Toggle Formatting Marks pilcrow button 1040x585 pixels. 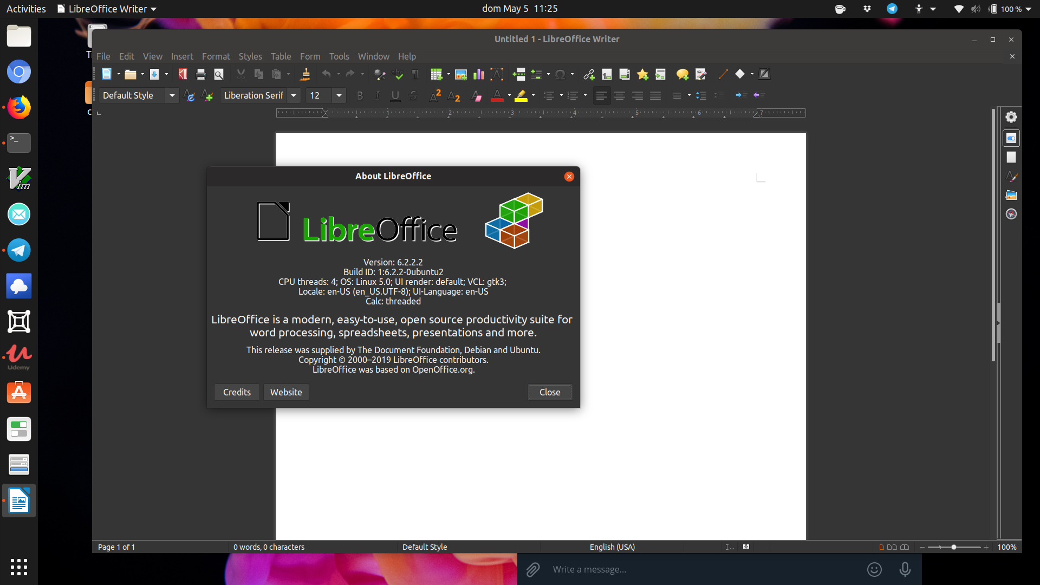click(x=415, y=74)
